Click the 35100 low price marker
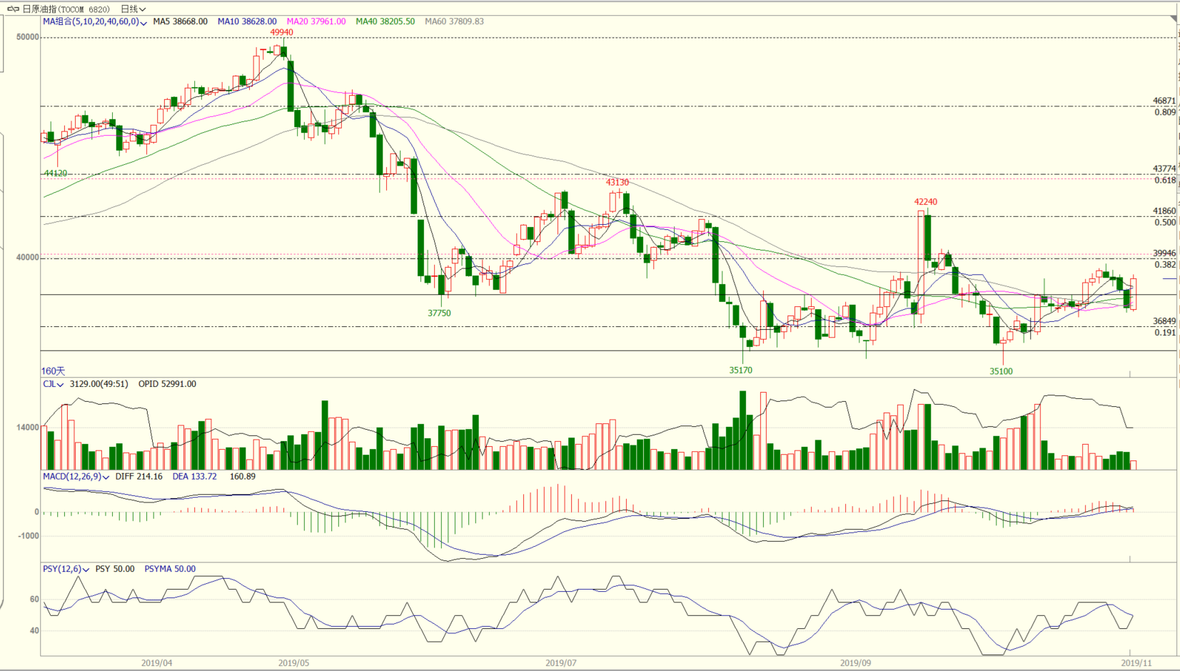This screenshot has height=671, width=1180. point(1001,371)
